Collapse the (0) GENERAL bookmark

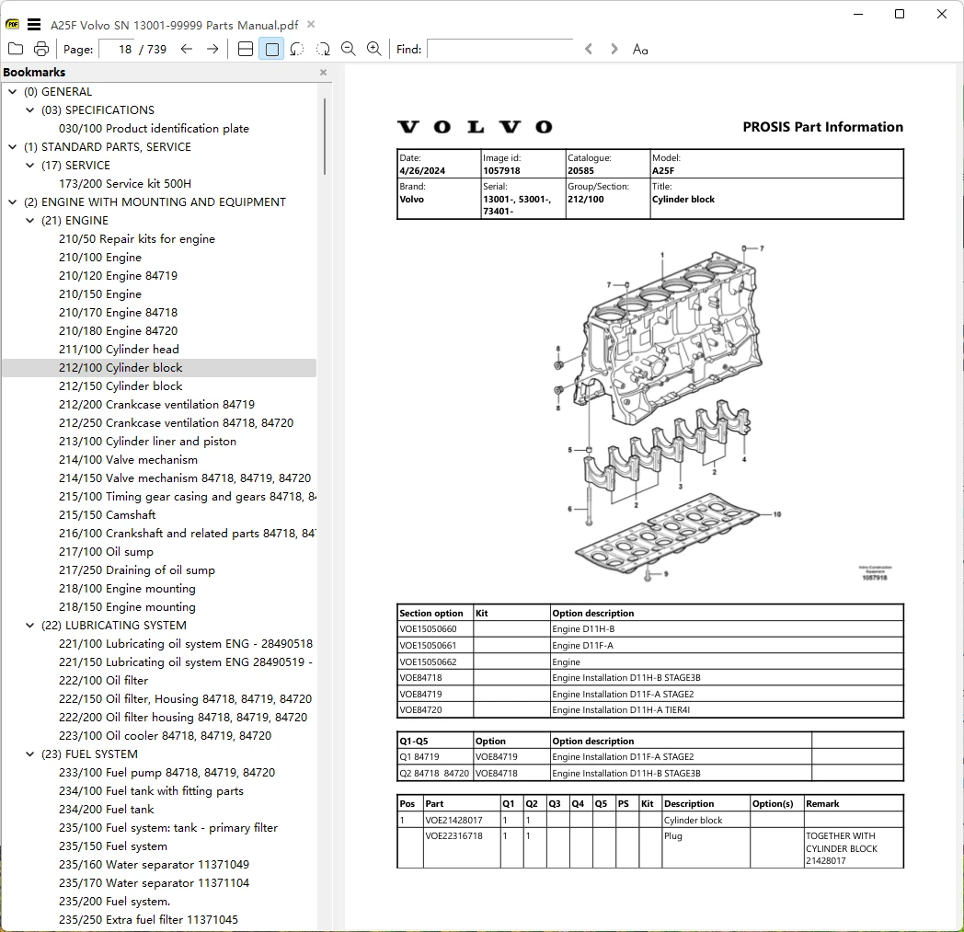pos(12,92)
